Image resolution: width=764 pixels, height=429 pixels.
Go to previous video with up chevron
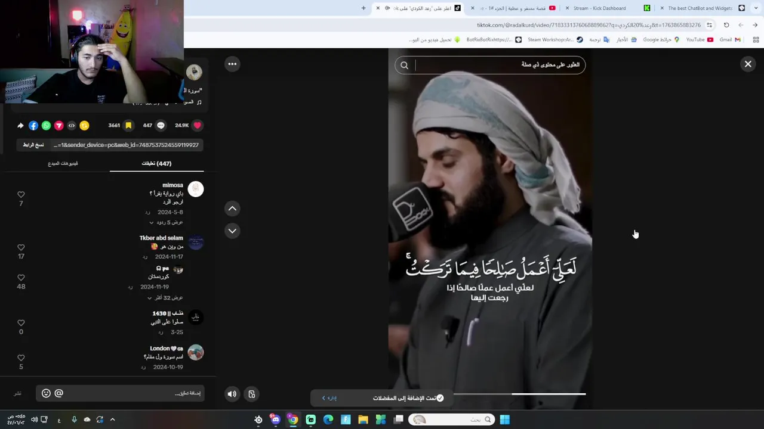(232, 209)
